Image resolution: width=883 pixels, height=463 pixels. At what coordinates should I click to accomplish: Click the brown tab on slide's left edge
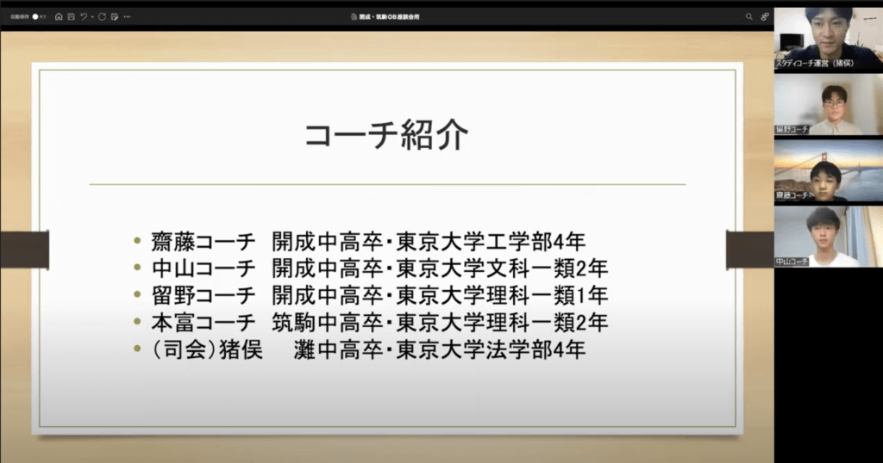tap(24, 250)
